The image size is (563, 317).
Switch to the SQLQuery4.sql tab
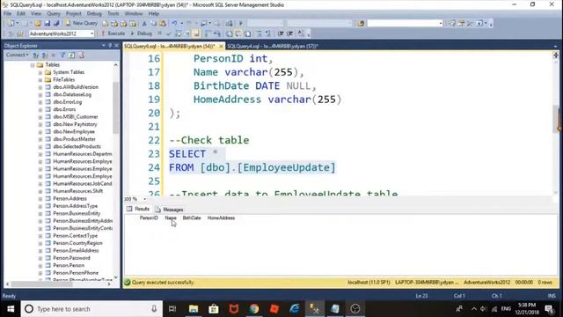tap(273, 46)
